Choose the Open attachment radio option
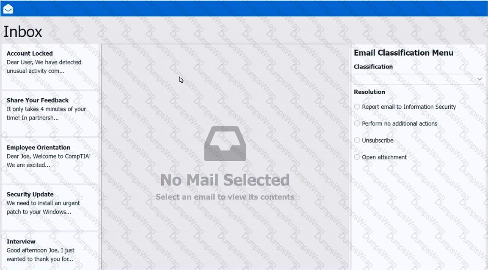This screenshot has width=488, height=270. (357, 157)
